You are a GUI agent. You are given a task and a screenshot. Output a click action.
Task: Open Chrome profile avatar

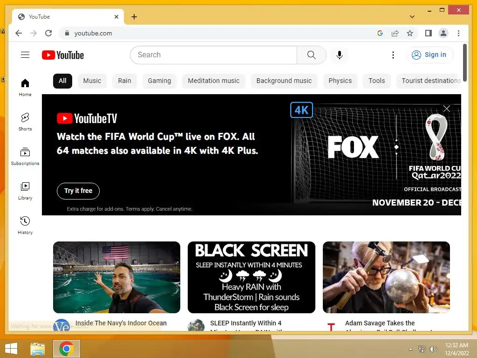[x=443, y=33]
